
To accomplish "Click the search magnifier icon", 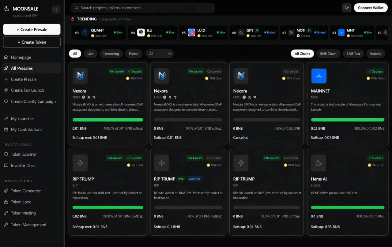I will [77, 8].
